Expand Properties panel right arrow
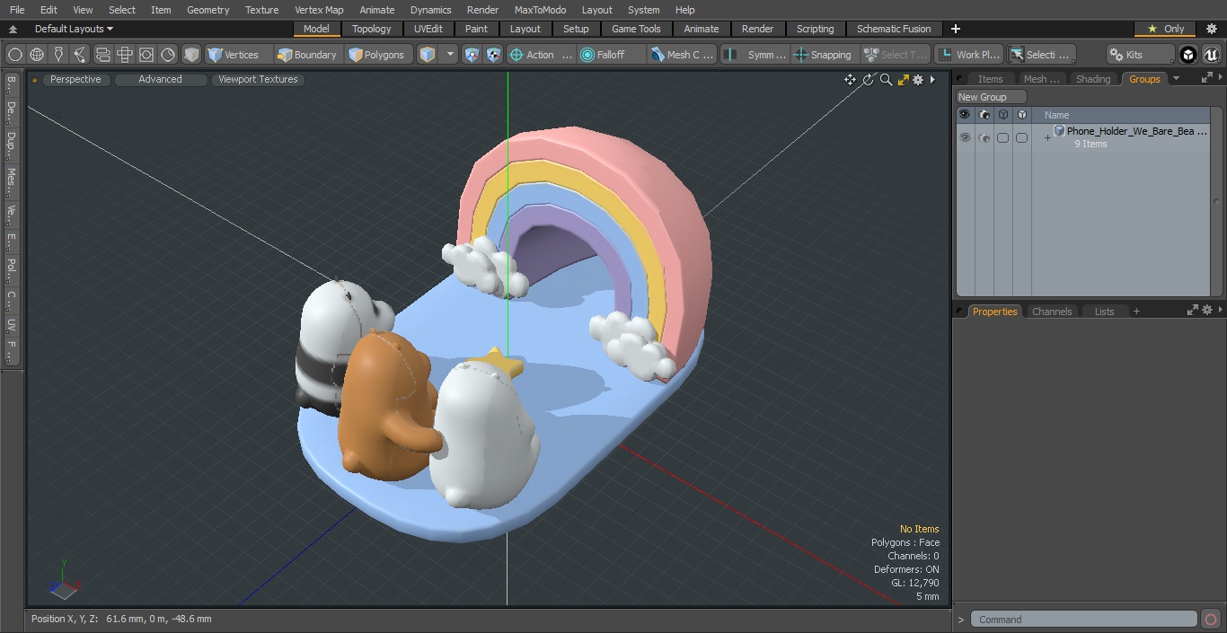The width and height of the screenshot is (1227, 633). (1221, 311)
